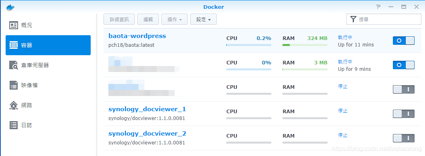Click image text under synology_docviewer_1
Image resolution: width=425 pixels, height=156 pixels.
[146, 118]
